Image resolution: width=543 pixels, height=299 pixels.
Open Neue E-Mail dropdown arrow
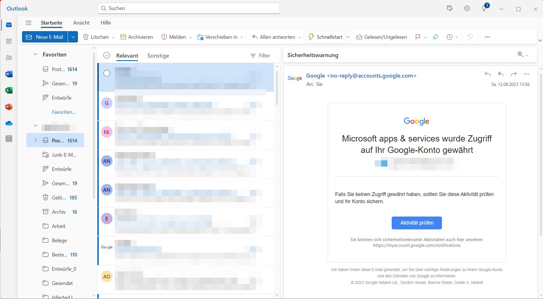pyautogui.click(x=73, y=37)
